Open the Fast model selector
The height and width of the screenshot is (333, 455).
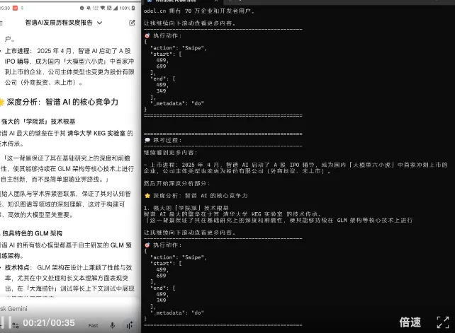point(93,325)
